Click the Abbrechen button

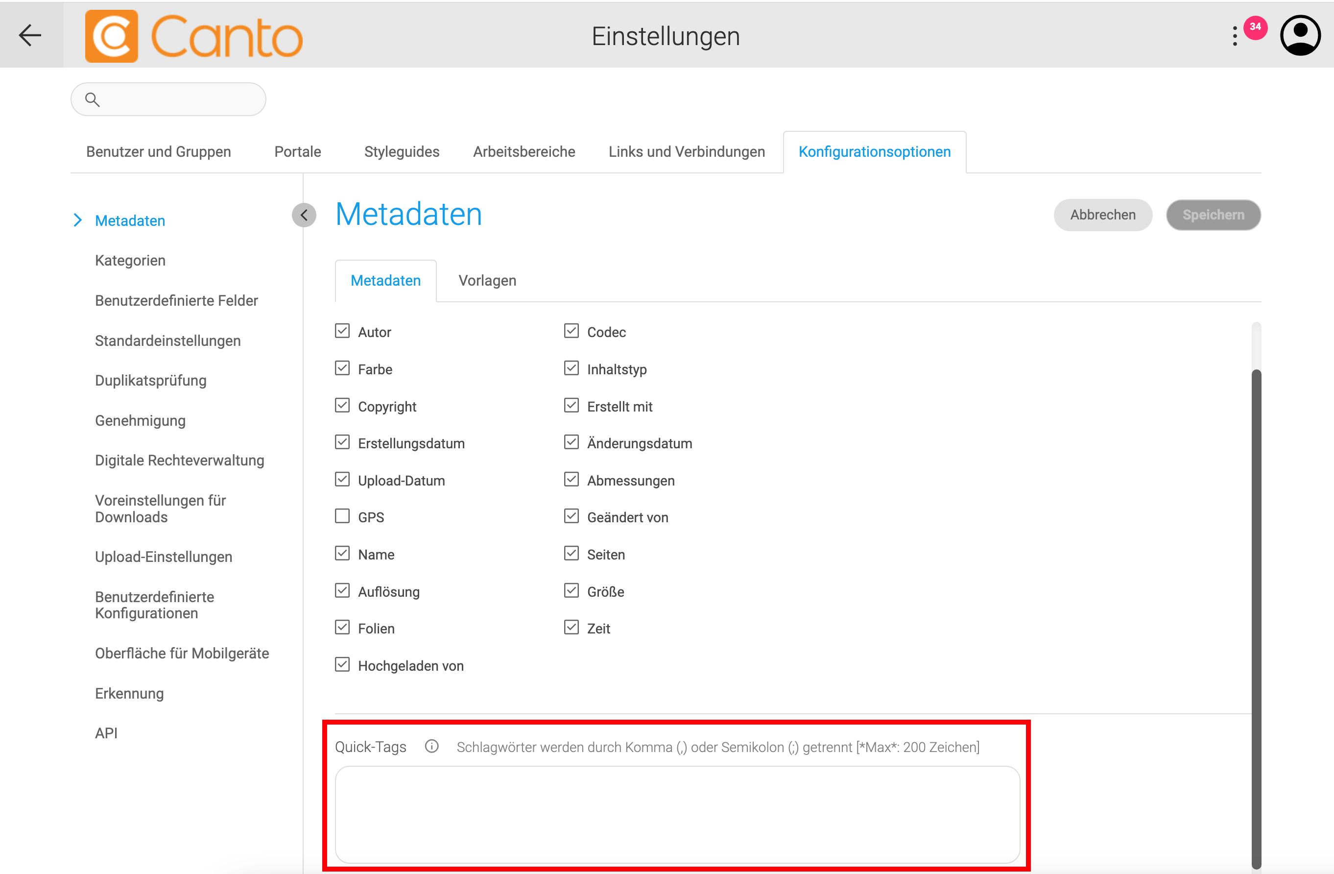point(1102,215)
